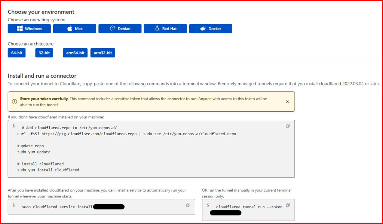Click the Windows logo icon

pos(20,29)
